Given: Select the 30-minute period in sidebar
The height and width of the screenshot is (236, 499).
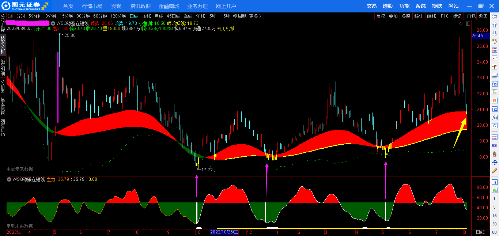Looking at the screenshot, I should [494, 224].
